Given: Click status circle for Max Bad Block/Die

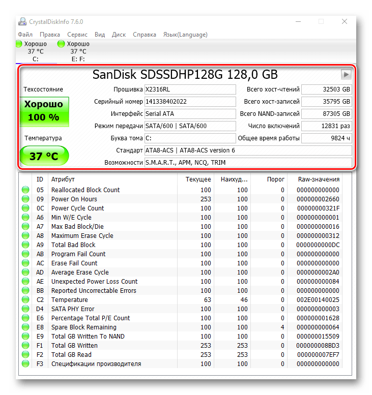Looking at the screenshot, I should tap(25, 226).
